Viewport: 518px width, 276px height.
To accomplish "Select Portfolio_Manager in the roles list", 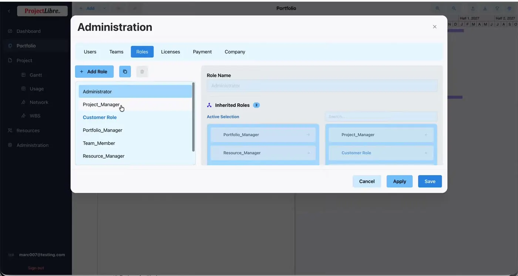I will coord(135,130).
